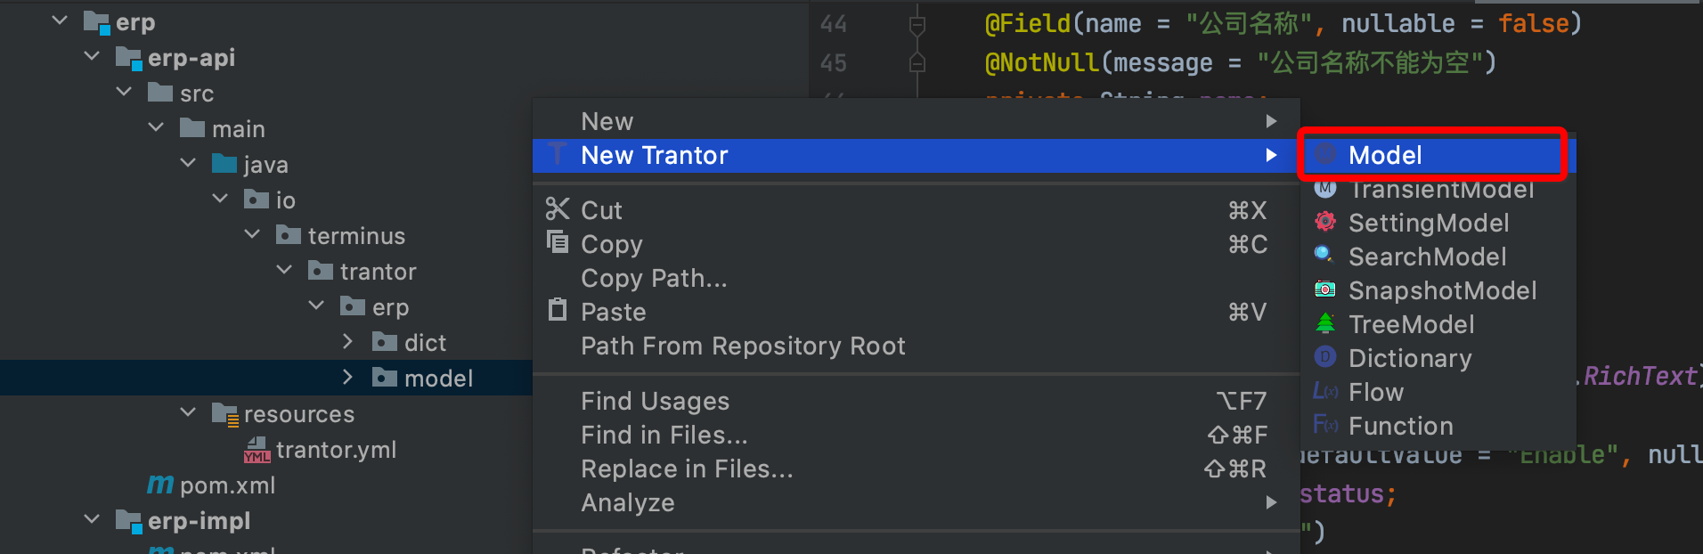This screenshot has height=554, width=1703.
Task: Create a new Model from the submenu
Action: [1384, 155]
